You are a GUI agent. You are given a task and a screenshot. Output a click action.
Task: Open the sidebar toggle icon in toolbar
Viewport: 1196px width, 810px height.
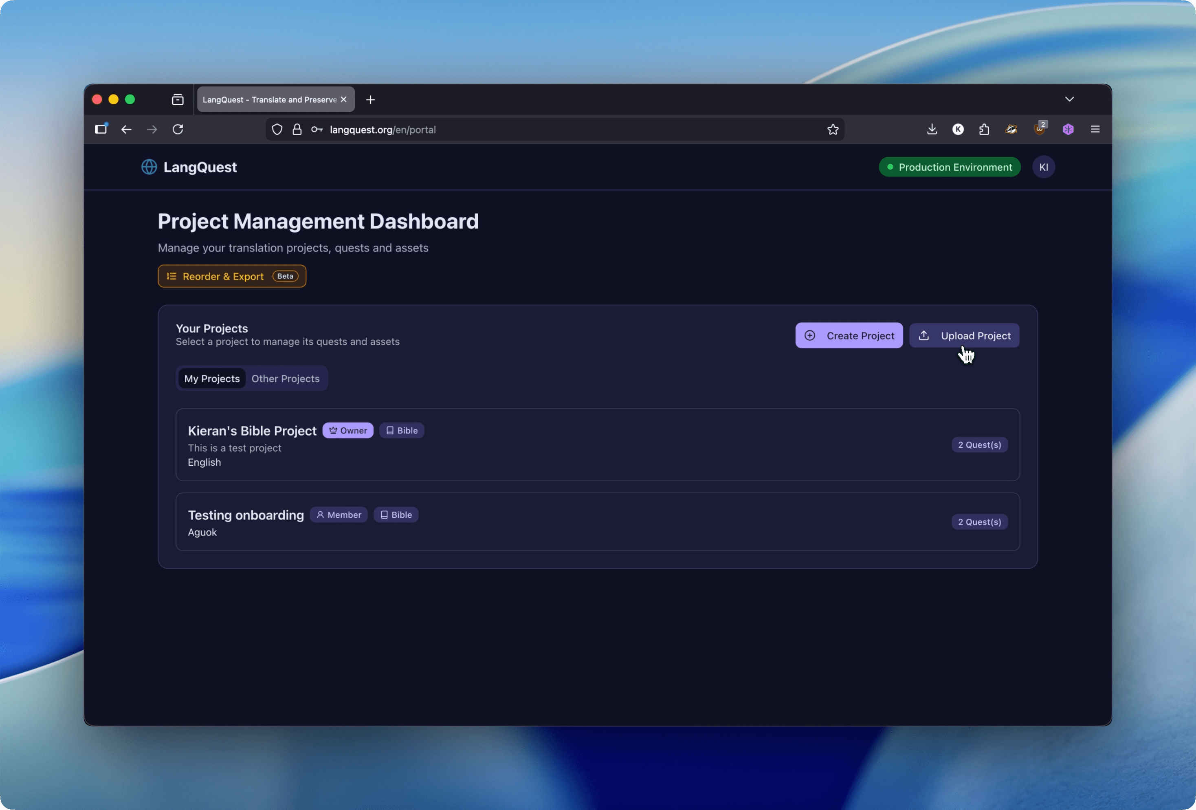pyautogui.click(x=101, y=129)
